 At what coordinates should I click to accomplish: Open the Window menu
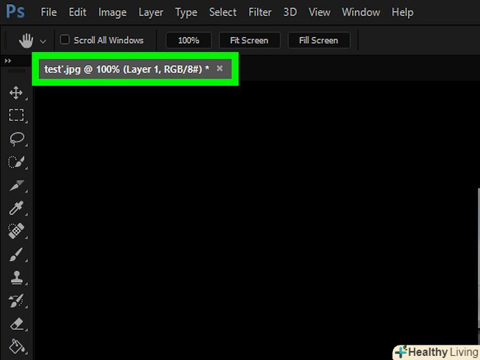click(x=361, y=13)
